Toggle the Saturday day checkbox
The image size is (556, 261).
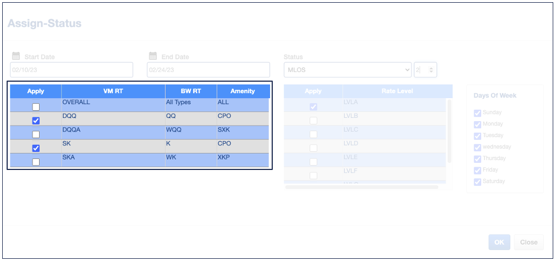477,182
